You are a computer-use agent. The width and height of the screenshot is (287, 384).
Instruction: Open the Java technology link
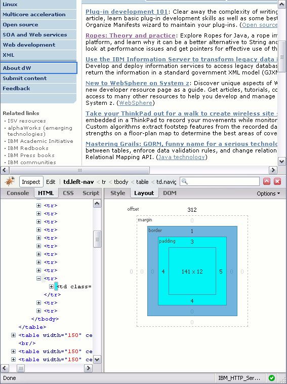tap(182, 157)
